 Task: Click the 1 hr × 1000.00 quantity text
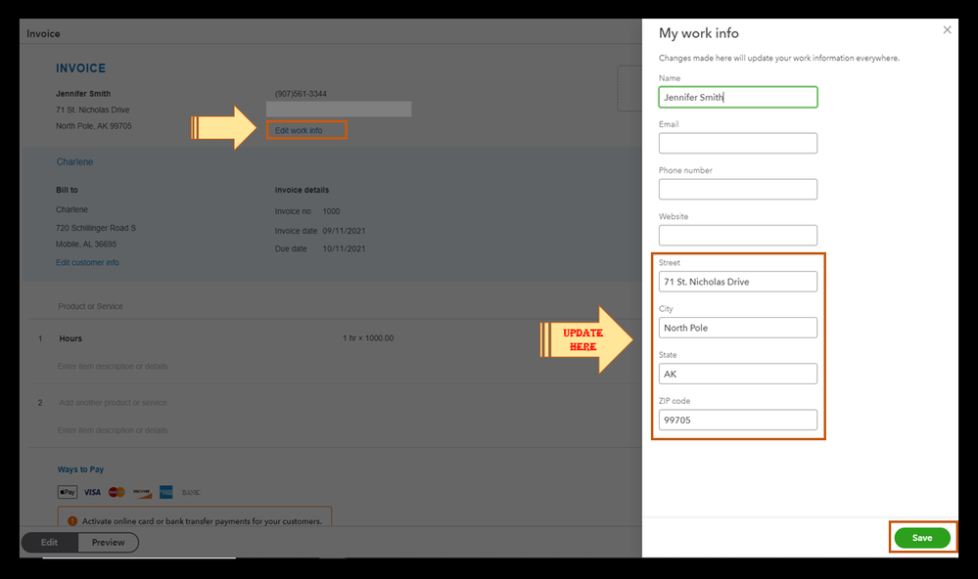(x=368, y=338)
